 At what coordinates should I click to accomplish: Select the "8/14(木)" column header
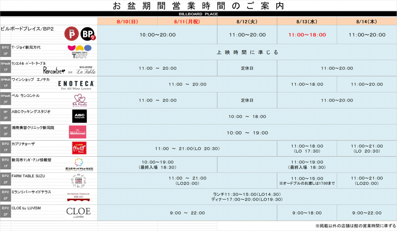pos(366,21)
